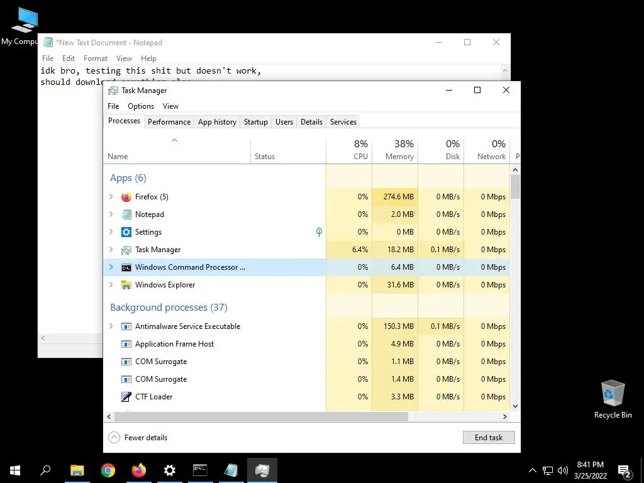Viewport: 644px width, 483px height.
Task: Click the Settings gear icon in the Apps list
Action: click(126, 232)
